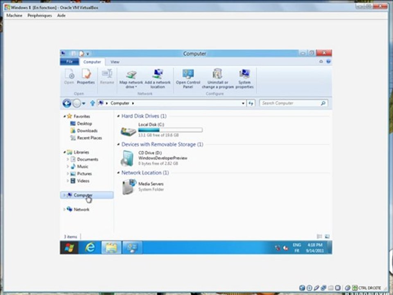Click the System properties icon
Image resolution: width=393 pixels, height=295 pixels.
pos(244,79)
